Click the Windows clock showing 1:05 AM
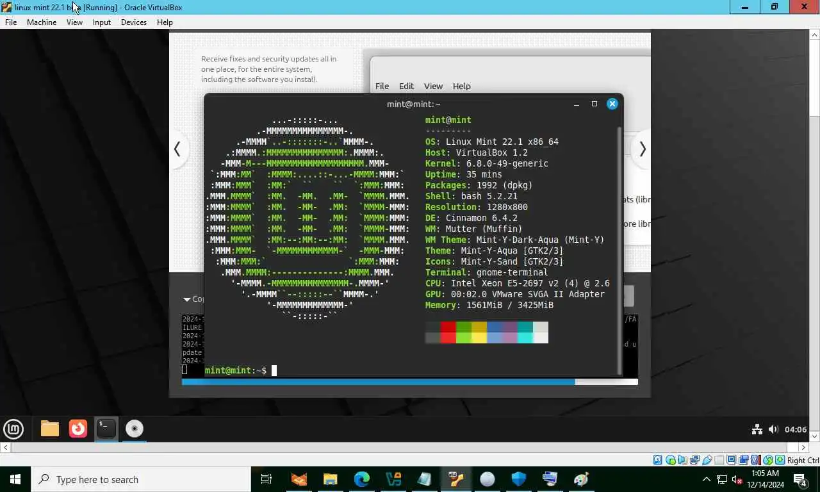Screen dimensions: 820x492 click(765, 473)
